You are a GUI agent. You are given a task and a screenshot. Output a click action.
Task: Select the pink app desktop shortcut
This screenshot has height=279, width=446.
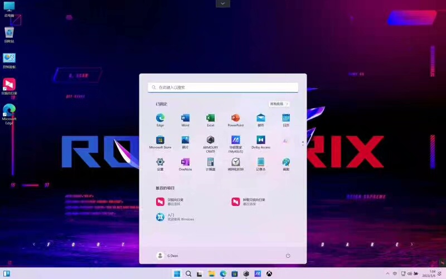coord(9,86)
